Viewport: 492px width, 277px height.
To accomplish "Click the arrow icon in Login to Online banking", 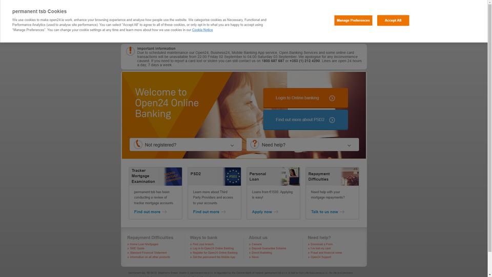I will pyautogui.click(x=332, y=98).
